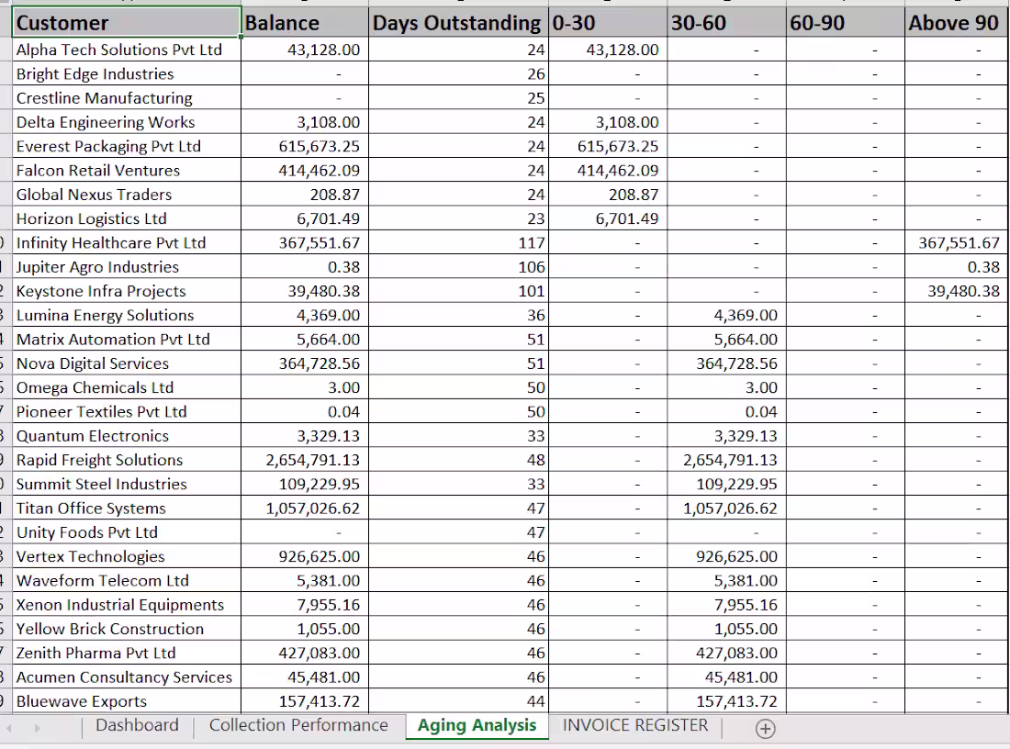The width and height of the screenshot is (1010, 749).
Task: Click Vertex Technologies customer cell
Action: point(127,556)
